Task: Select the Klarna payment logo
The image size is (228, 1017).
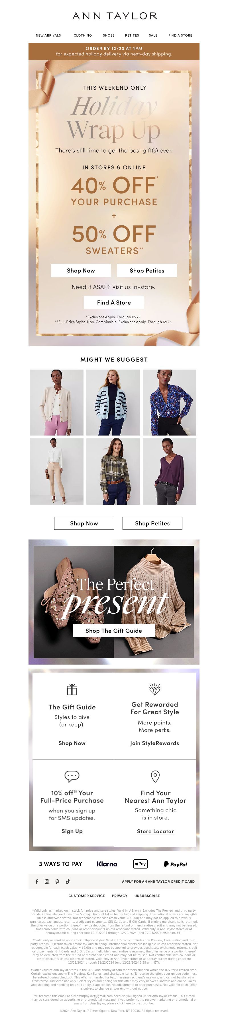Action: (x=107, y=864)
